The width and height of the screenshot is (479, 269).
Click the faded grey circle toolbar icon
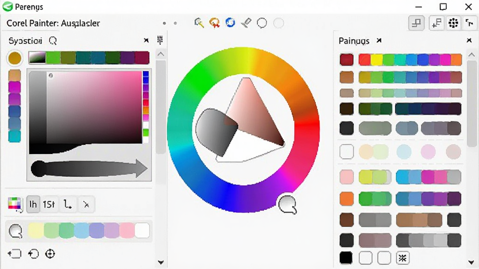point(278,23)
